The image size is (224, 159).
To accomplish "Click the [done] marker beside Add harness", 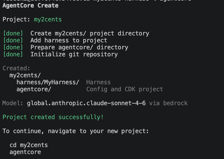I will pyautogui.click(x=13, y=40).
